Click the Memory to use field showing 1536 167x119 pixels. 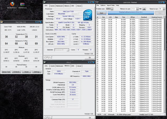point(134,9)
